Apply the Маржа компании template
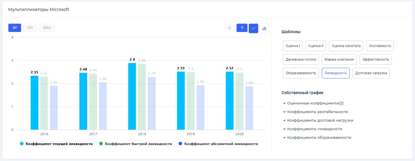This screenshot has width=415, height=161. click(x=339, y=59)
